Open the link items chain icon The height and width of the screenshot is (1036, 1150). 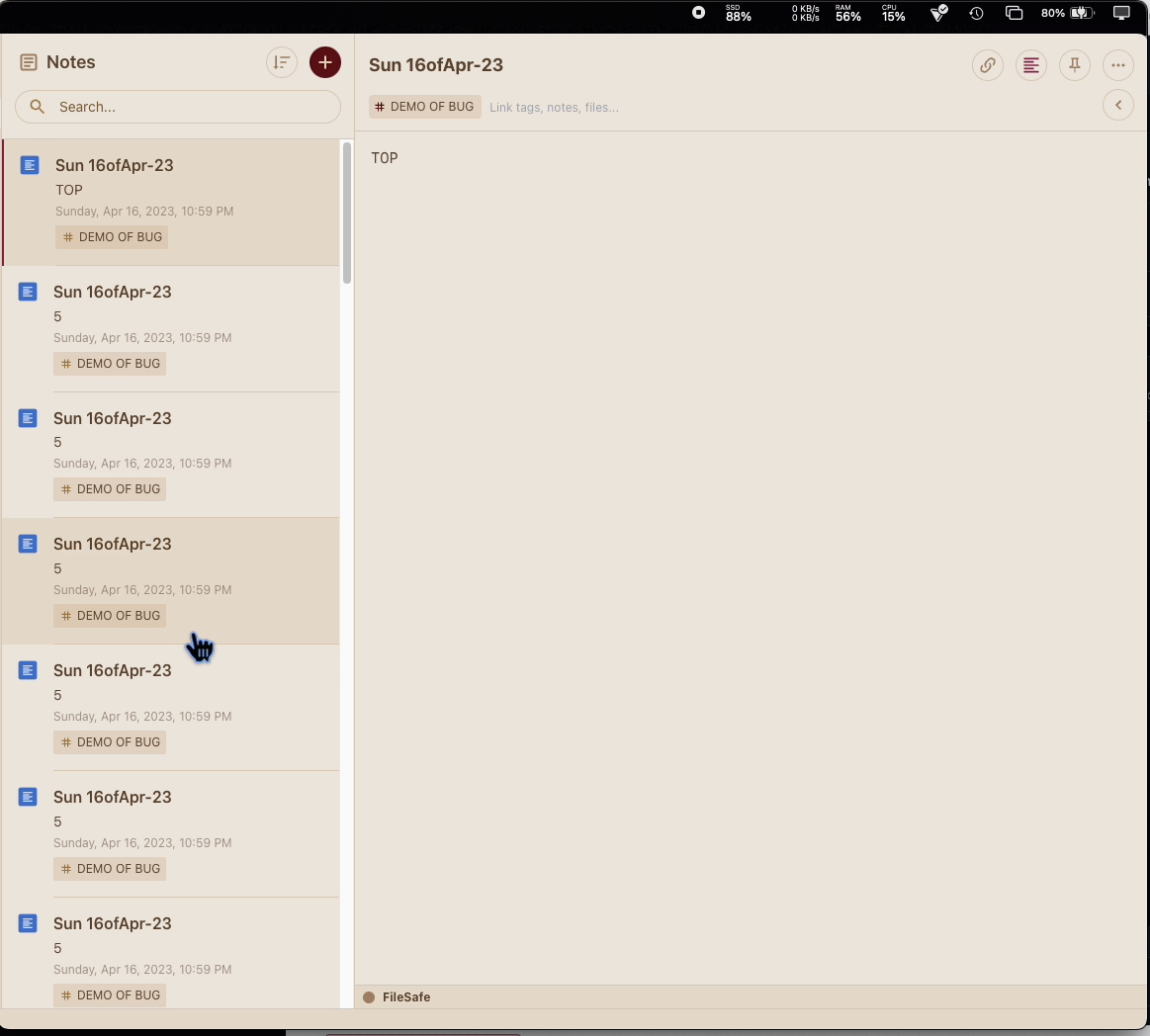point(987,65)
